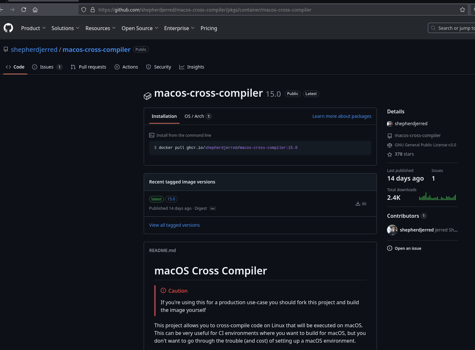Select the Installation tab
Screen dimensions: 475x350
(164, 116)
